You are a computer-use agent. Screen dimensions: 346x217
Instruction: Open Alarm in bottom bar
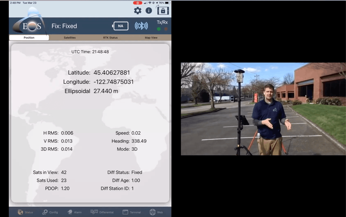(74, 212)
